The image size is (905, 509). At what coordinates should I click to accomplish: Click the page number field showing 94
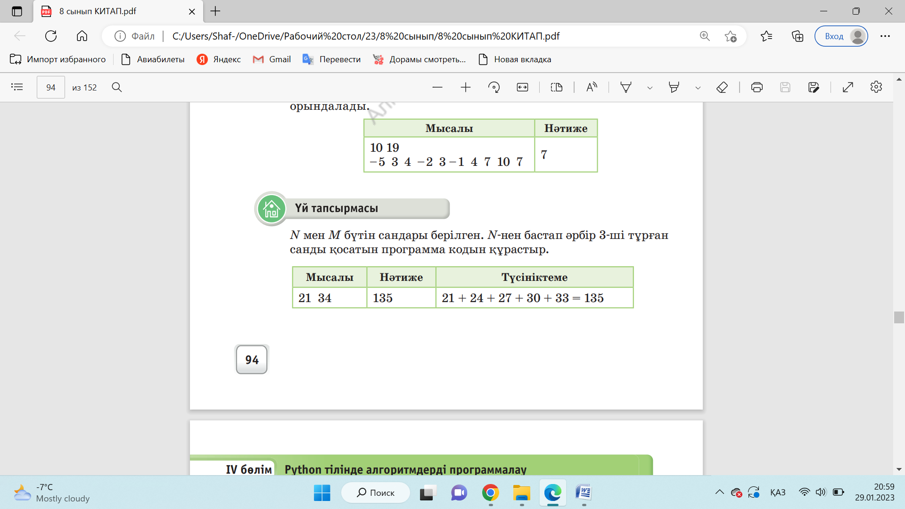(51, 87)
